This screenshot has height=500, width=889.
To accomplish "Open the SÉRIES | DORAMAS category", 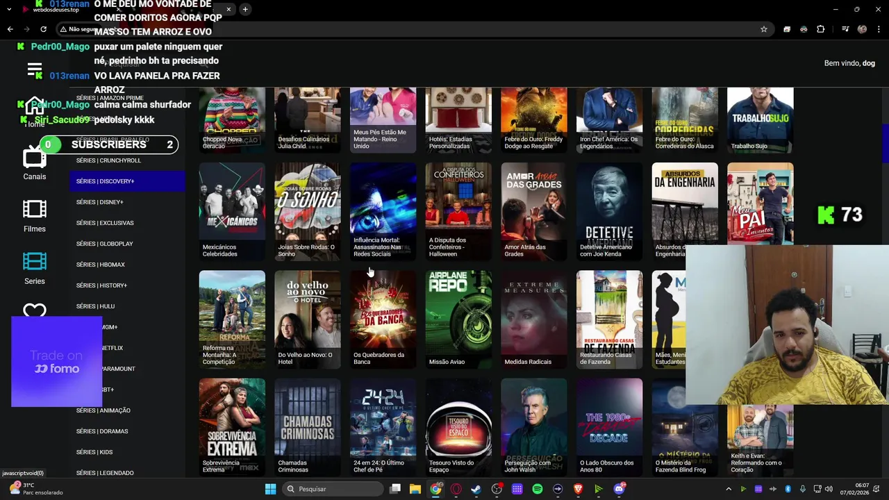I will coord(127,431).
